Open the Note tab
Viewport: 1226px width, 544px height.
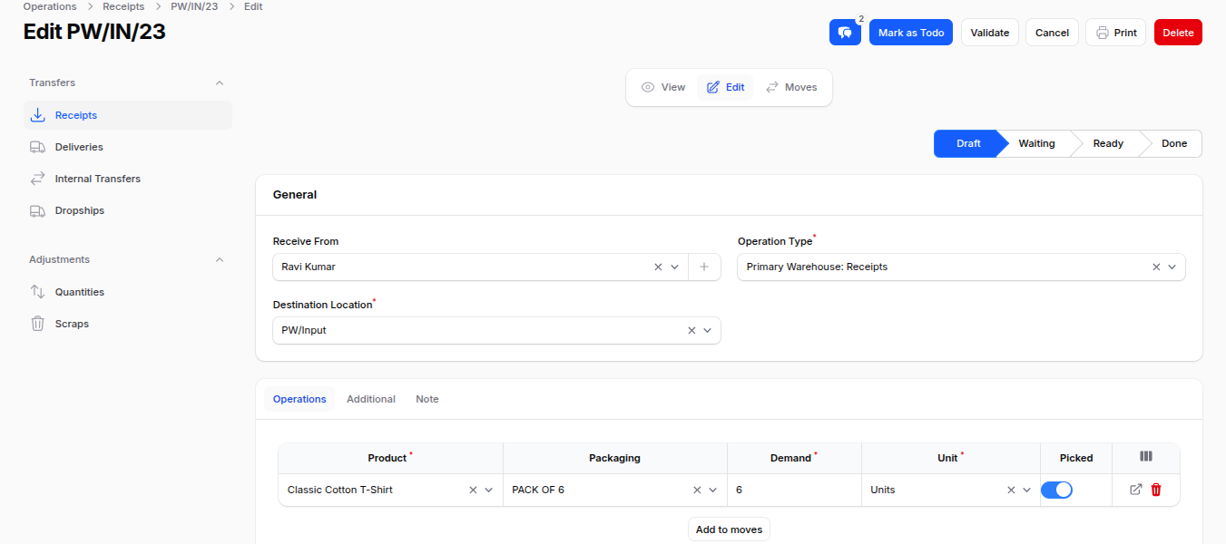coord(427,398)
